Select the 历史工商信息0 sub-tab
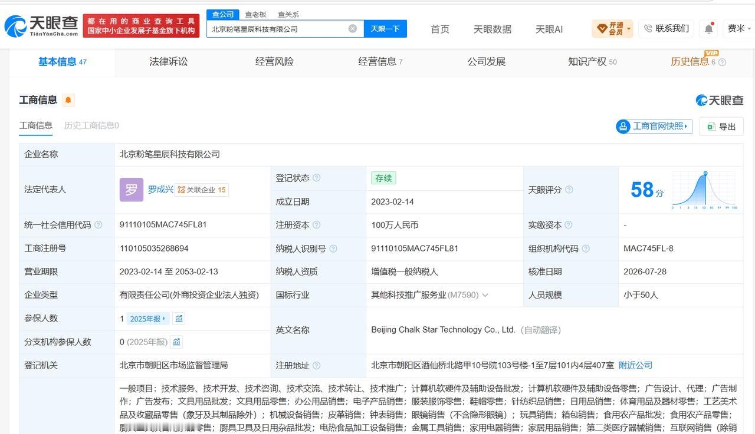 91,125
